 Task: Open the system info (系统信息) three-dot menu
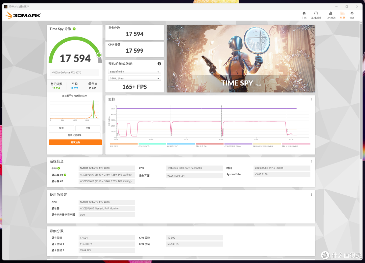[x=312, y=161]
